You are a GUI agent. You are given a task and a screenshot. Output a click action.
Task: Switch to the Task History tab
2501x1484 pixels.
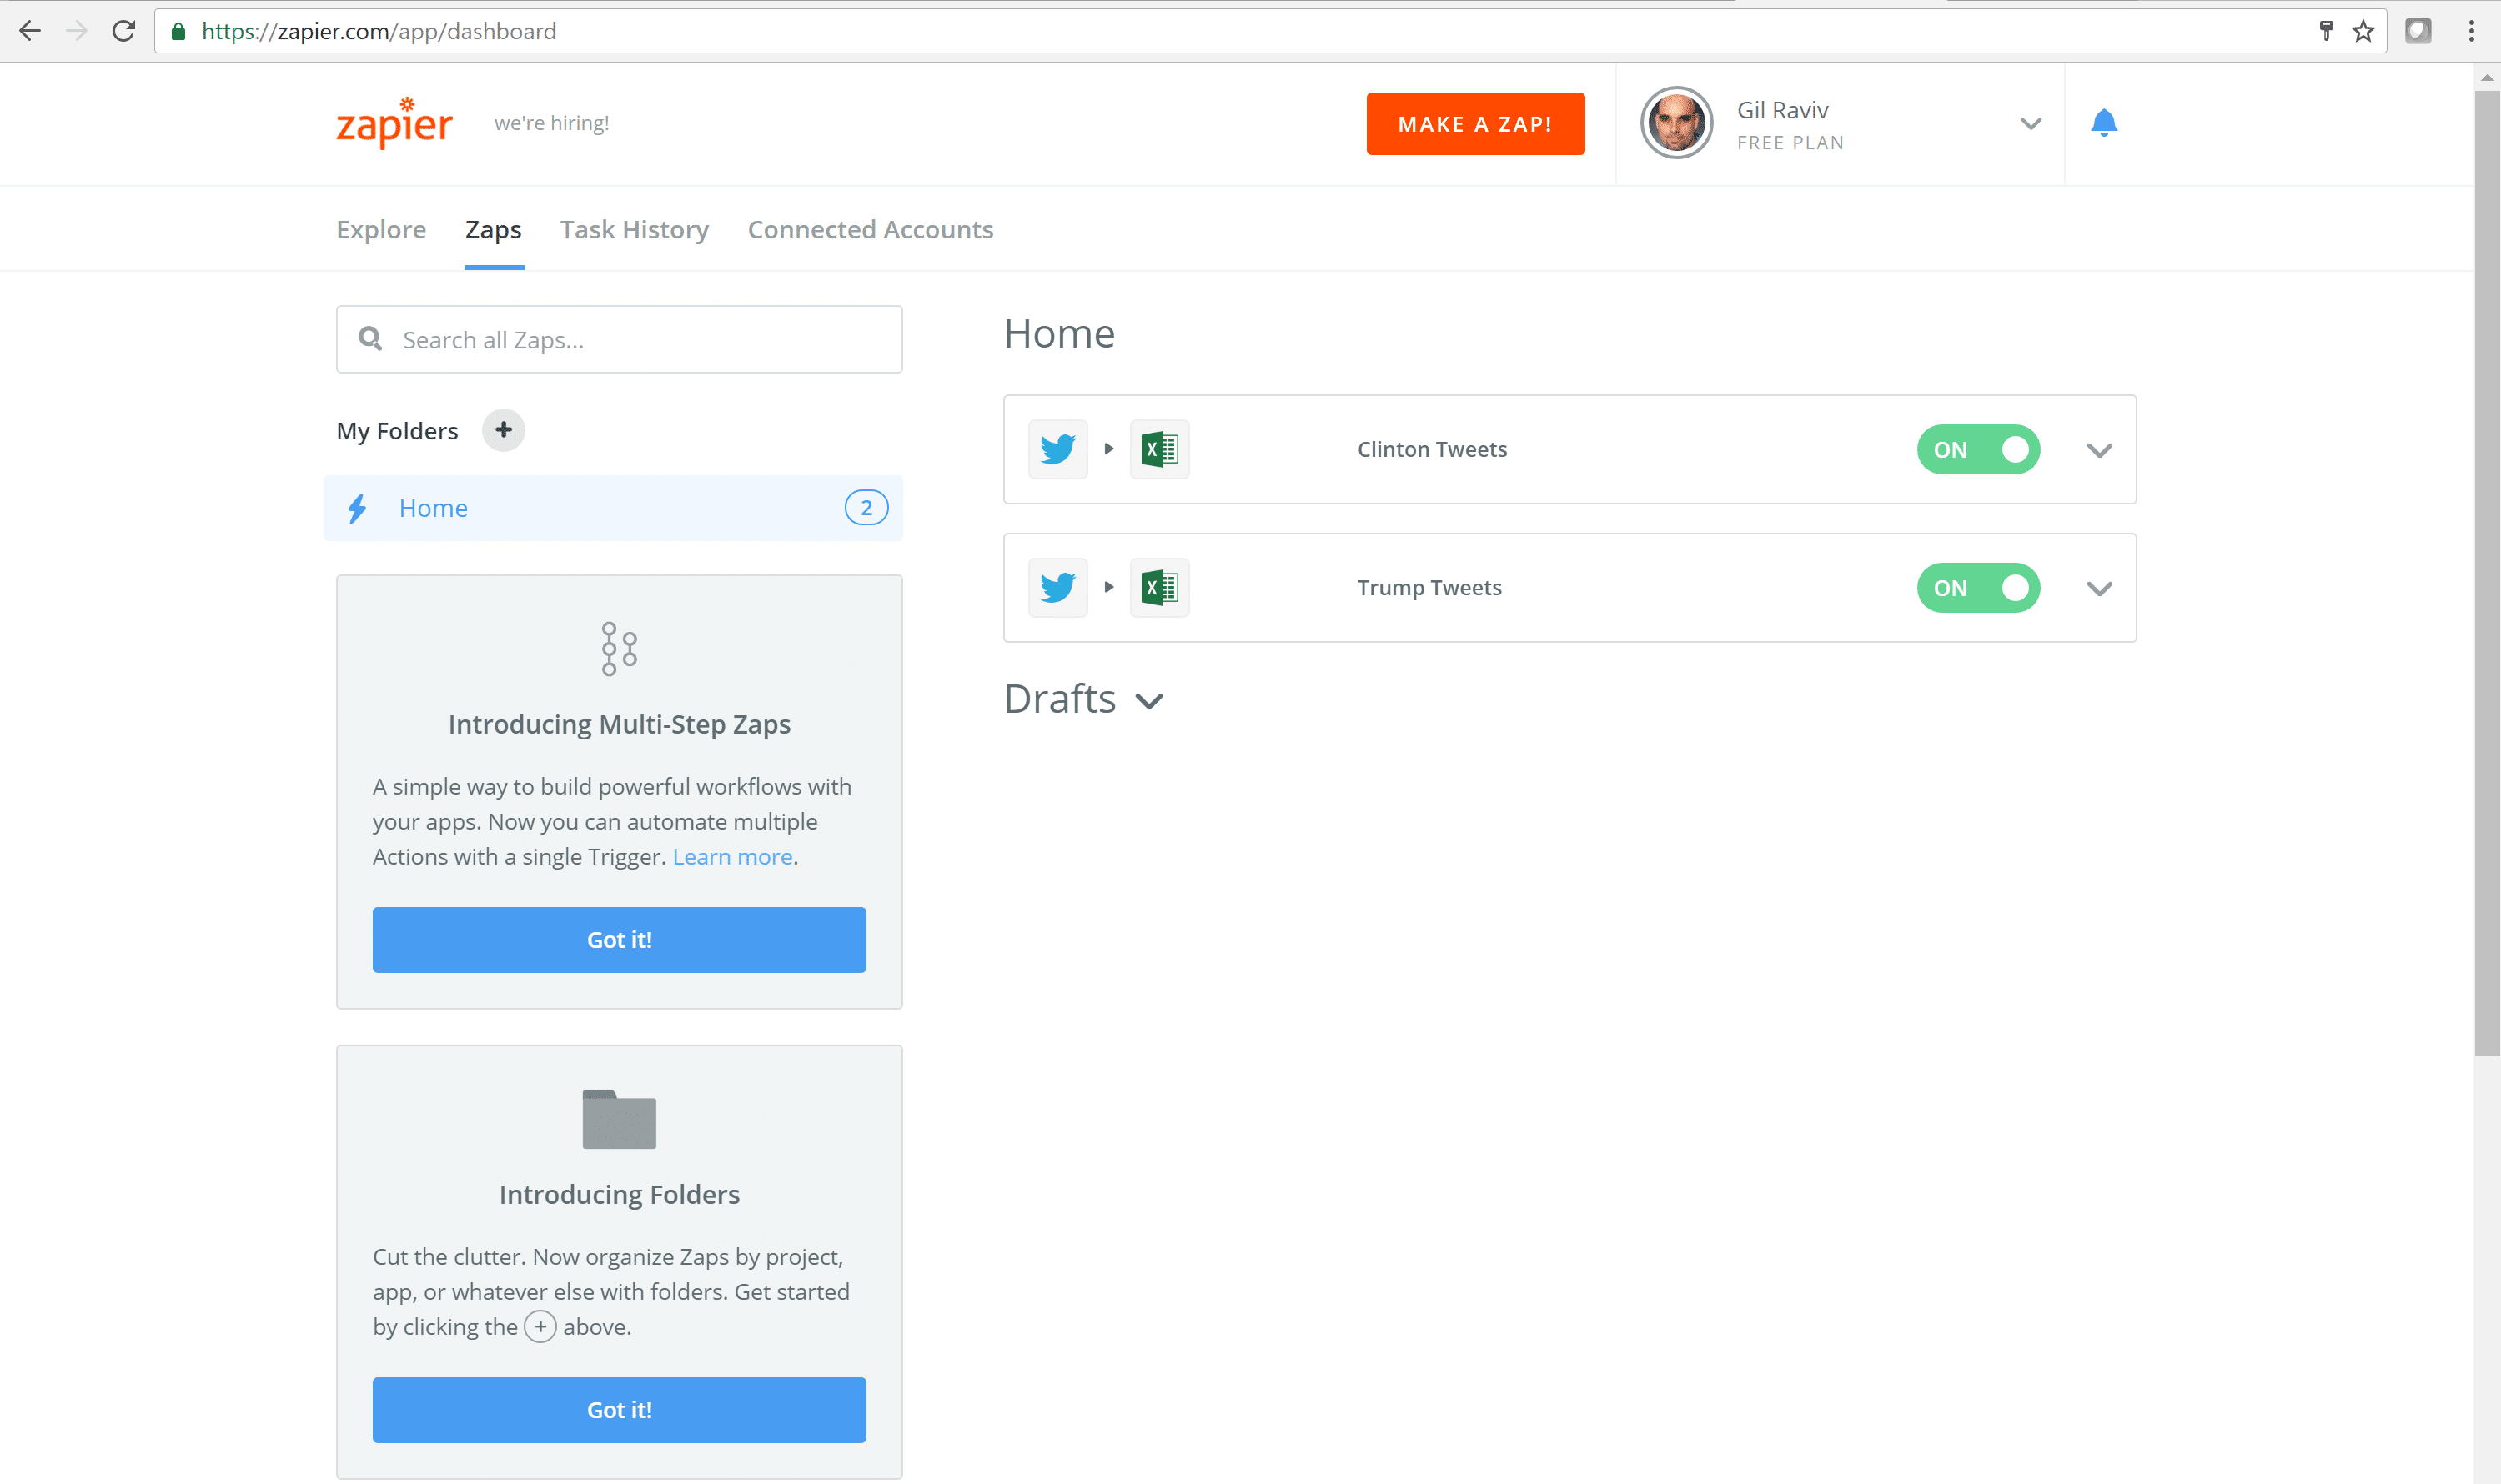pos(634,230)
